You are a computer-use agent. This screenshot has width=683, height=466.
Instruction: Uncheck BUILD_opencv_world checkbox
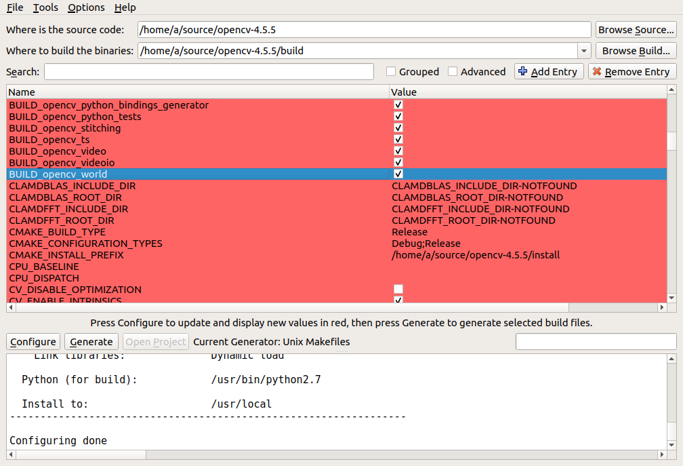click(398, 174)
